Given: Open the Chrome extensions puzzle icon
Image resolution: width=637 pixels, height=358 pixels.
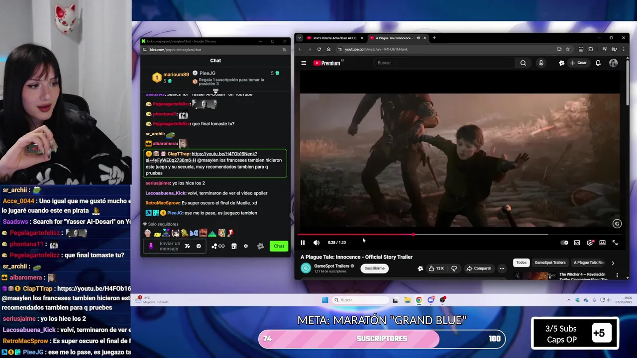Looking at the screenshot, I should (591, 49).
